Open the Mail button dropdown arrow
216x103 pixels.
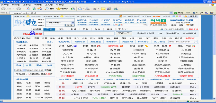83,9
